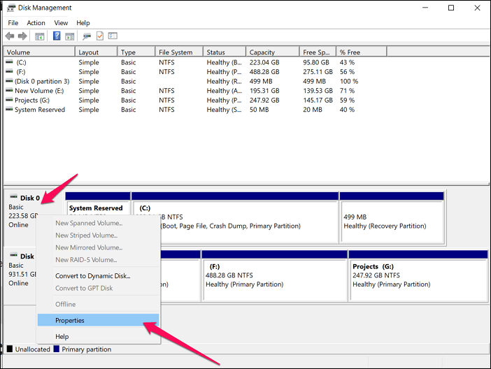
Task: Click the 71 % free value
Action: tap(347, 90)
